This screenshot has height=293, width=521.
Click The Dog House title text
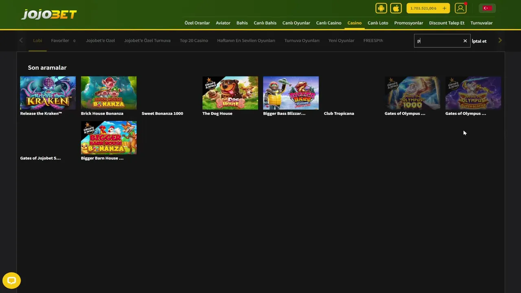(217, 114)
